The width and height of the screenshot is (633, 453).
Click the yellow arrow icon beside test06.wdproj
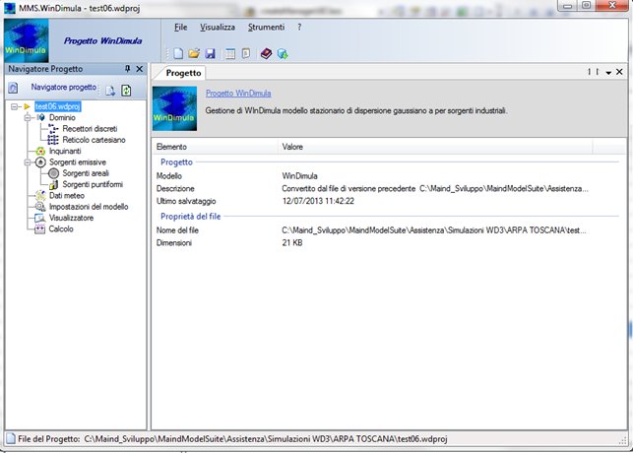(27, 106)
